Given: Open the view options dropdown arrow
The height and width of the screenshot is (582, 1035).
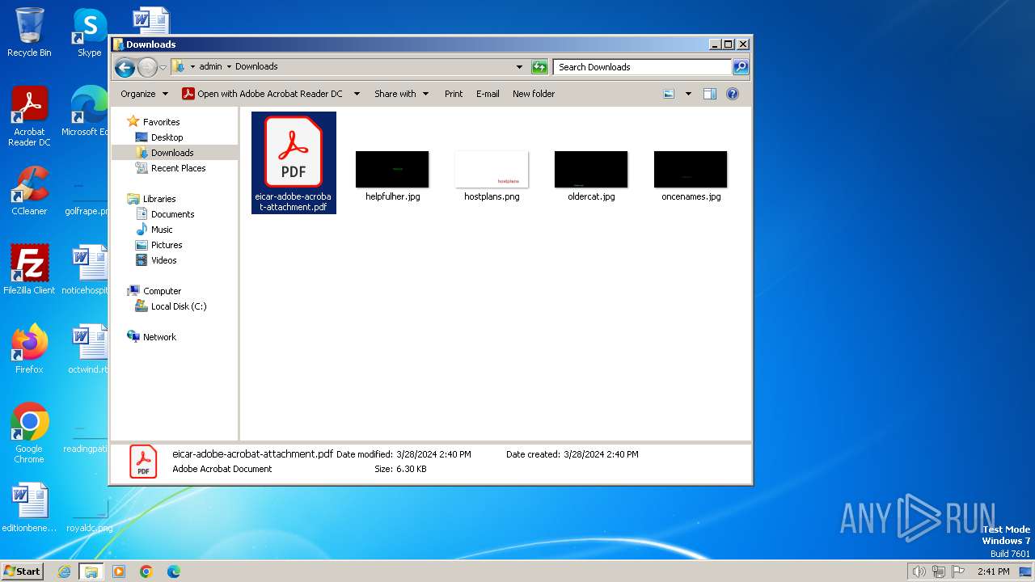Looking at the screenshot, I should [x=688, y=94].
